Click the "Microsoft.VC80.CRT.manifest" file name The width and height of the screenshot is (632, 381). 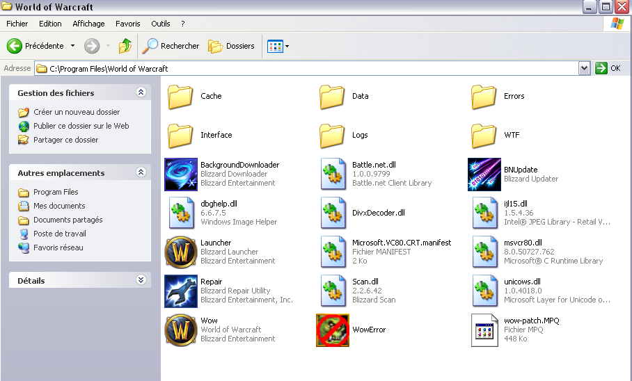pyautogui.click(x=402, y=243)
